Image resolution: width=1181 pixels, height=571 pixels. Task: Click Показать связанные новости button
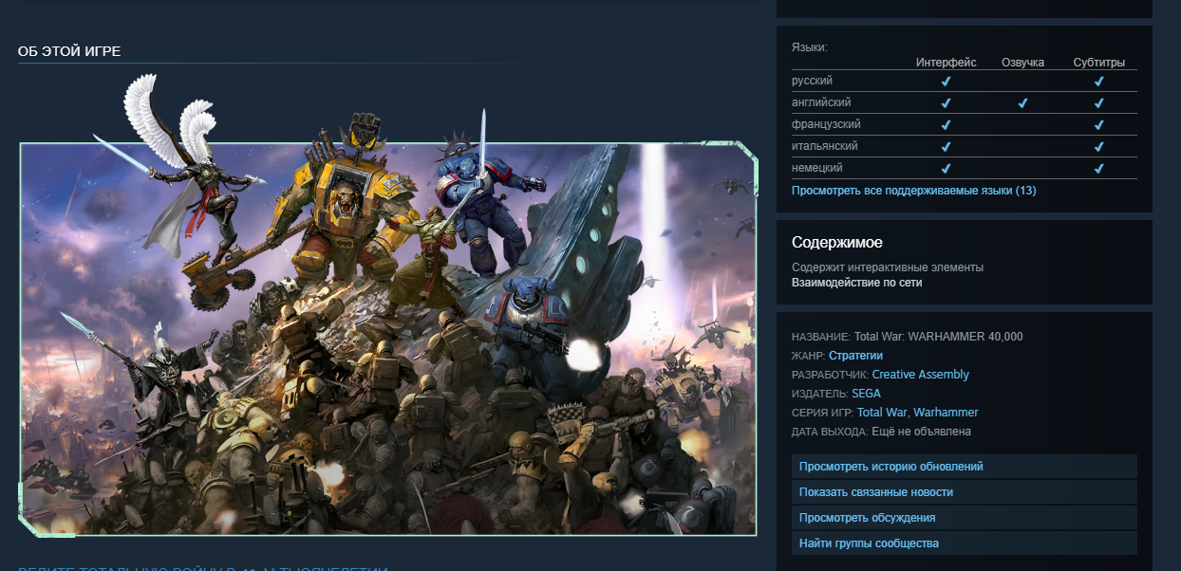click(965, 492)
